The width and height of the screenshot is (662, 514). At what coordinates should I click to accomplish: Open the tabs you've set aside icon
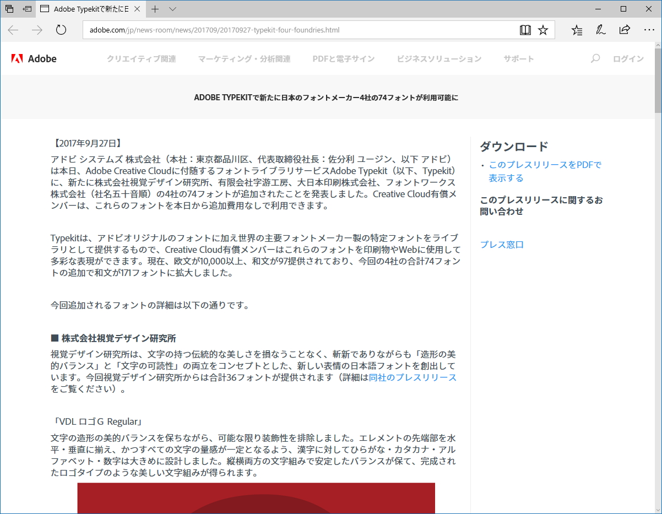pyautogui.click(x=9, y=9)
